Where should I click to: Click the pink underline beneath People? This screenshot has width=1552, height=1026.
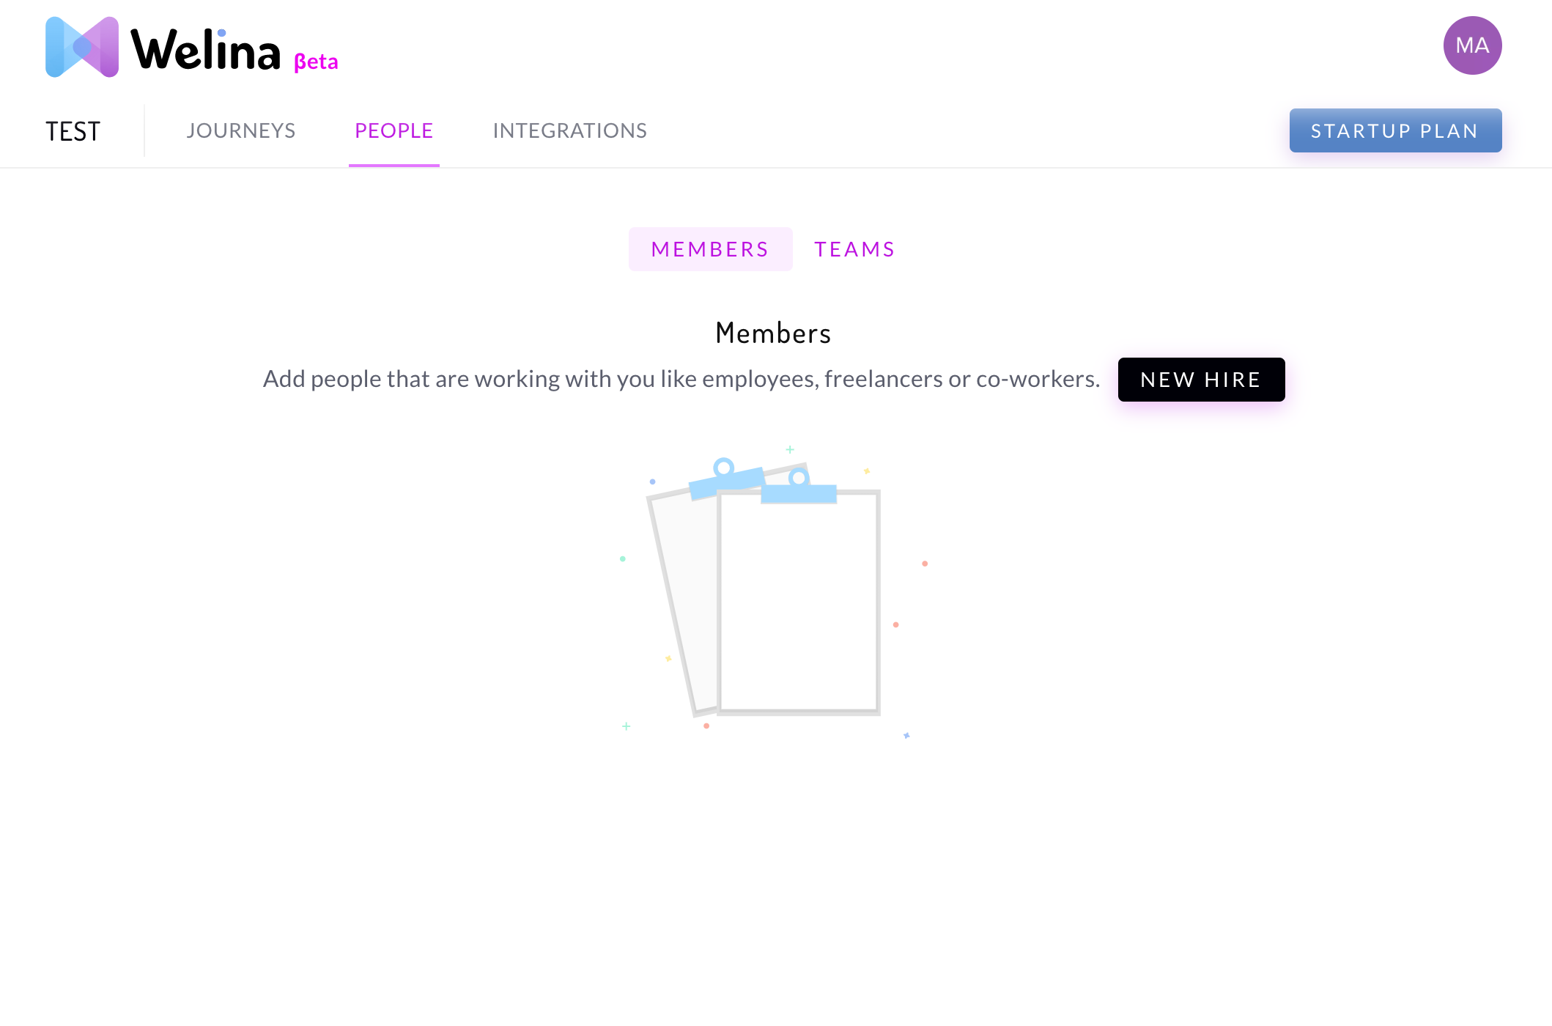(x=393, y=165)
